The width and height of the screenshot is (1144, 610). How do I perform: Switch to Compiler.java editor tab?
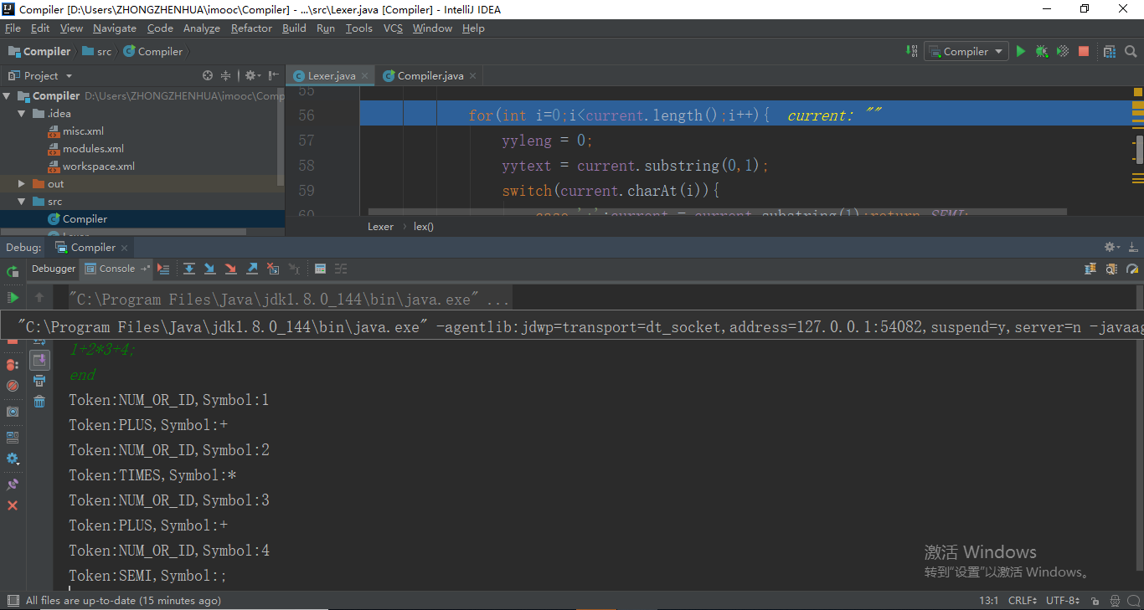pos(430,75)
